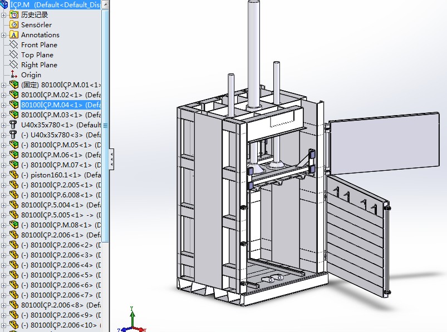Select Top Plane in the tree

pyautogui.click(x=37, y=54)
